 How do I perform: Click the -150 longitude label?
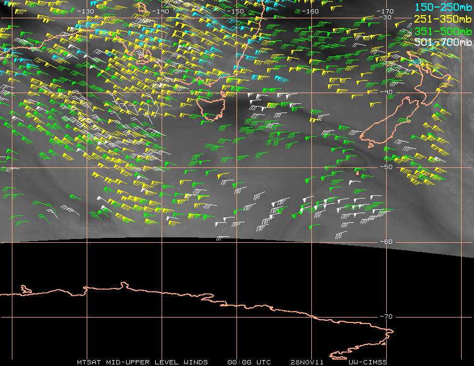coord(235,11)
